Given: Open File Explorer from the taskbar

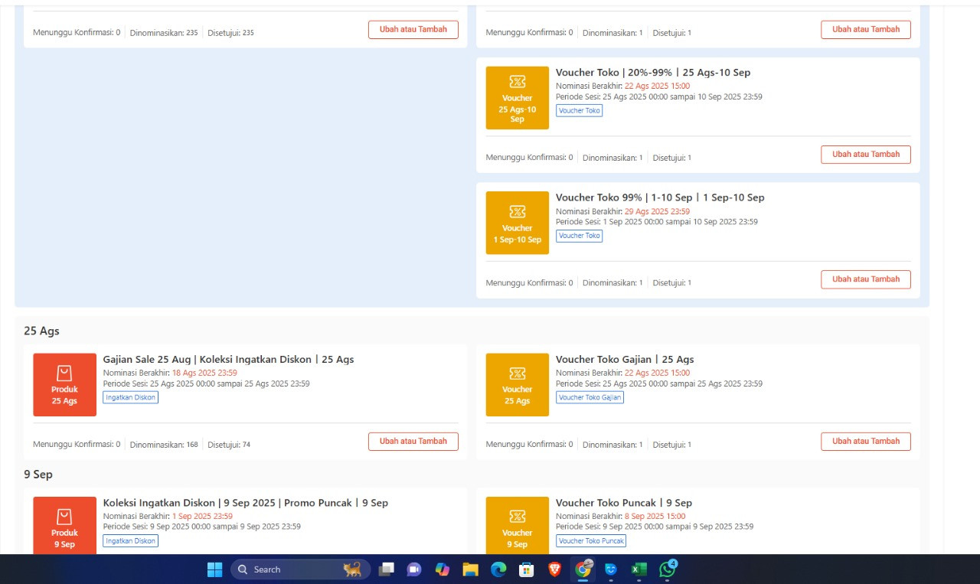Looking at the screenshot, I should (470, 569).
